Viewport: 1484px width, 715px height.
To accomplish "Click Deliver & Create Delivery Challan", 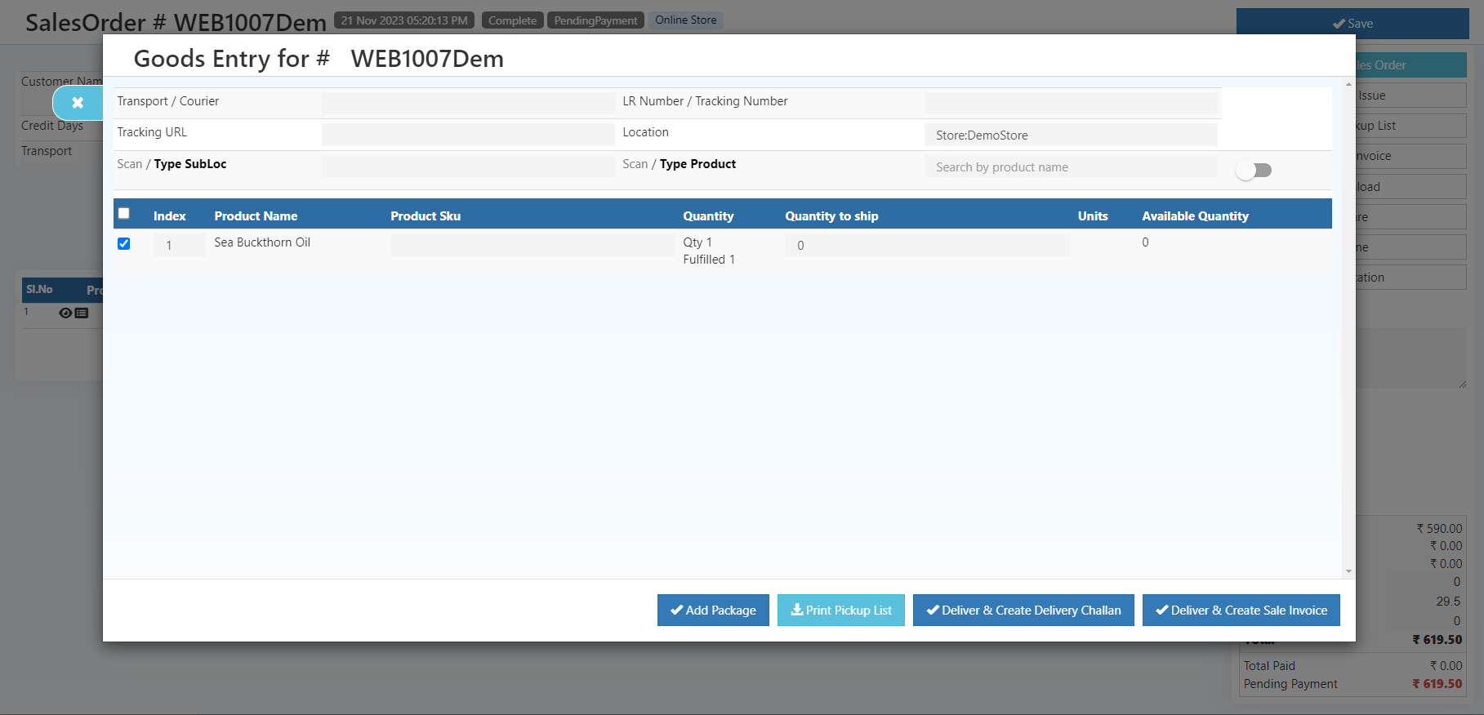I will 1023,610.
